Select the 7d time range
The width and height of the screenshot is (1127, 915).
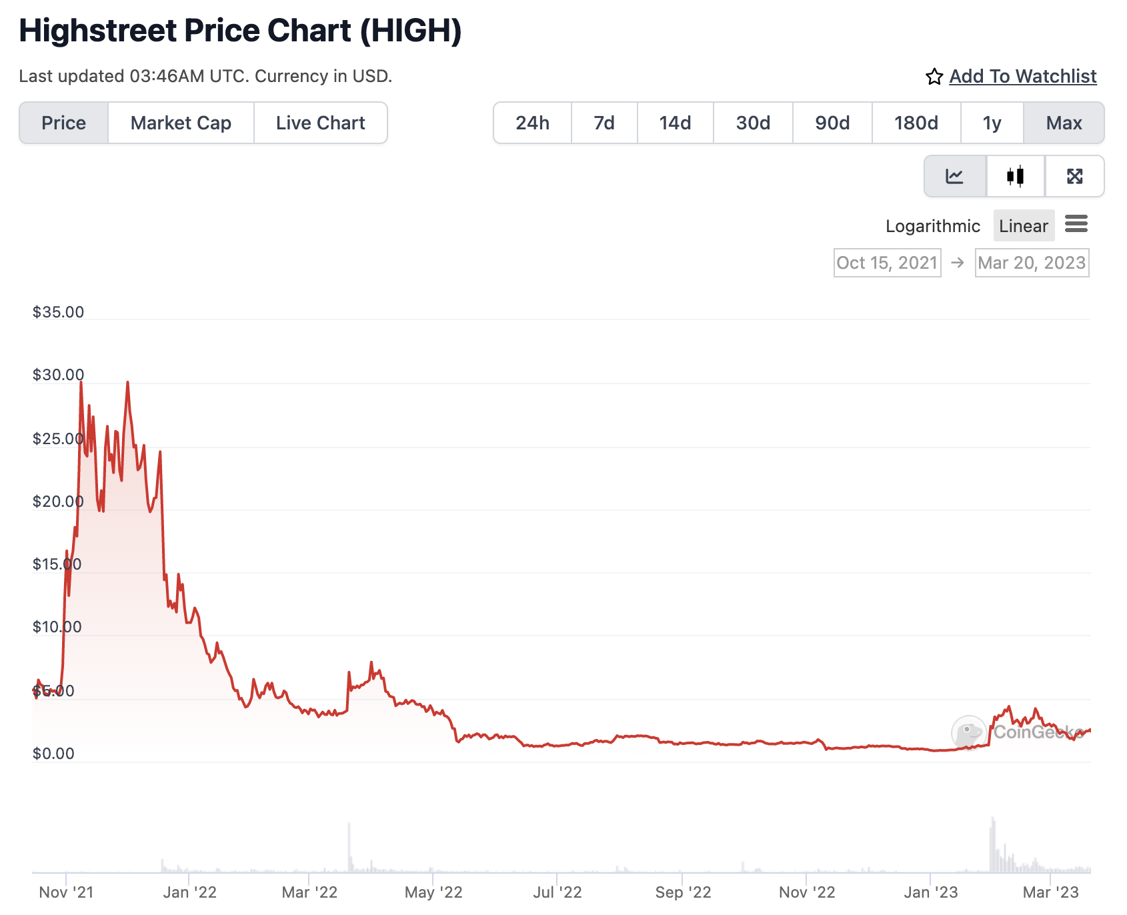604,123
